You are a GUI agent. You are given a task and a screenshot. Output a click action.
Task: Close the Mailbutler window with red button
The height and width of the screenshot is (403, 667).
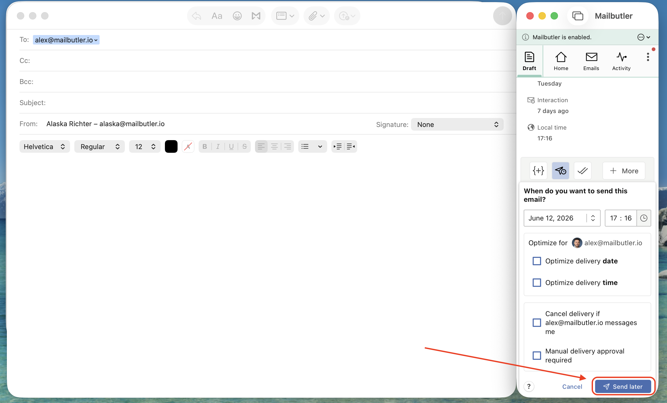pos(530,16)
